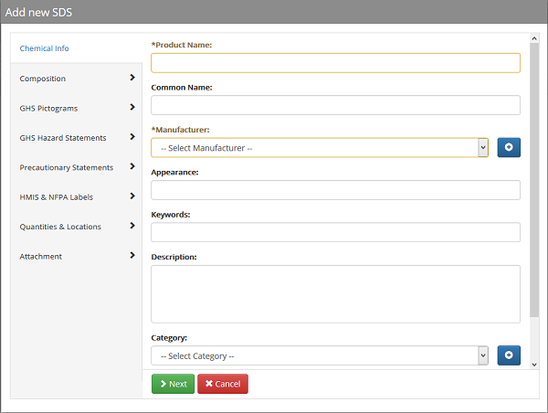Image resolution: width=548 pixels, height=413 pixels.
Task: Focus the Product Name input field
Action: pyautogui.click(x=335, y=63)
